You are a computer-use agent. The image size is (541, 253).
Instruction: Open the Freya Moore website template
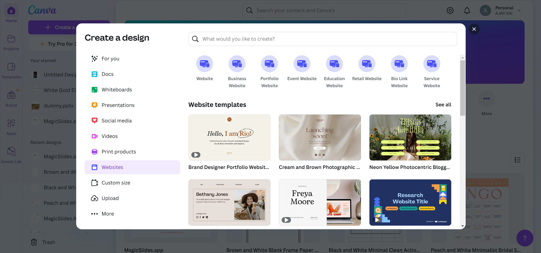(x=320, y=203)
